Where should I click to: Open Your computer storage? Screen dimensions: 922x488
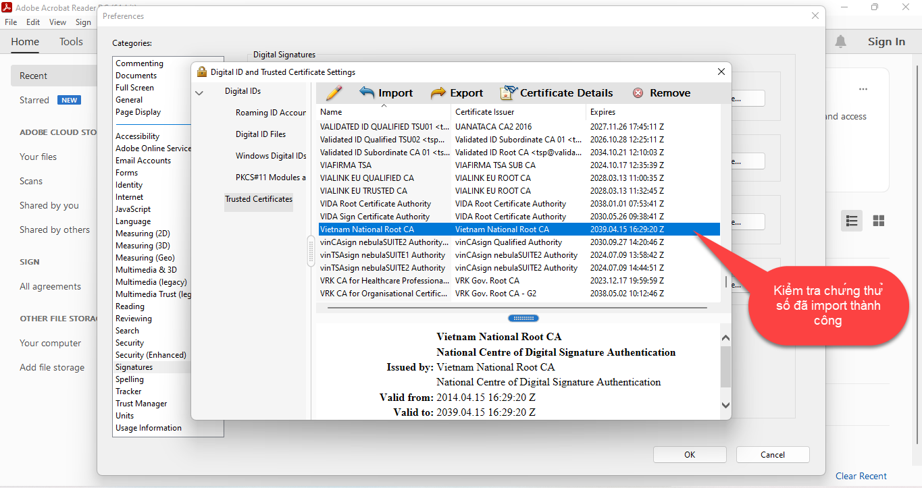tap(50, 343)
